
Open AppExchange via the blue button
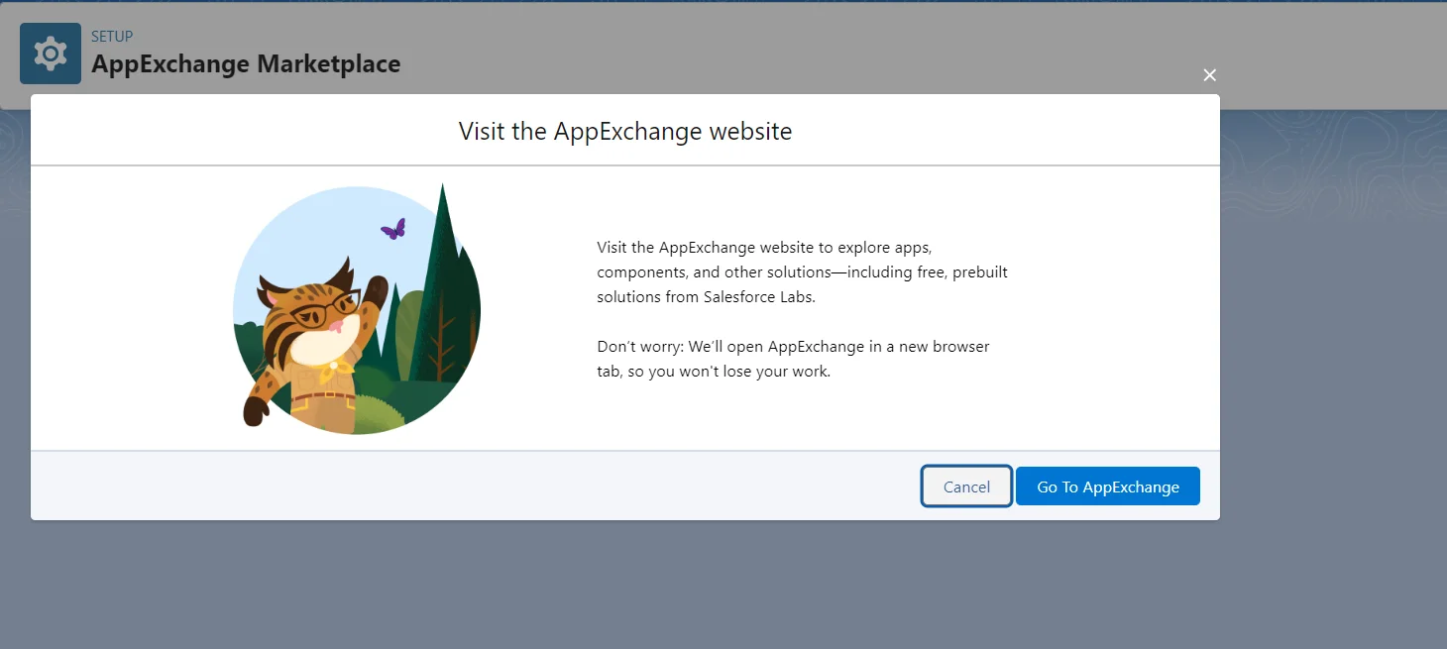click(x=1107, y=486)
